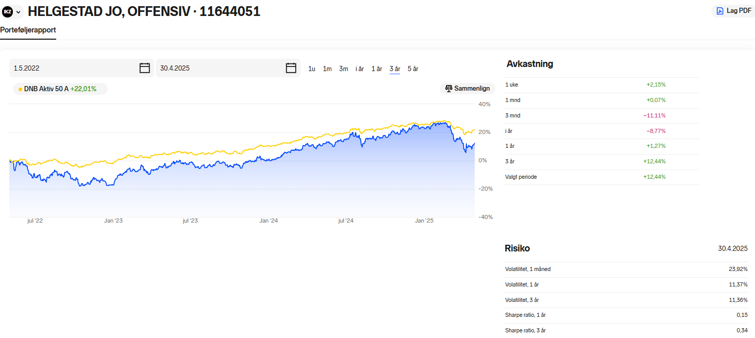
Task: Click the end date field 30.4.2025
Action: coord(228,68)
